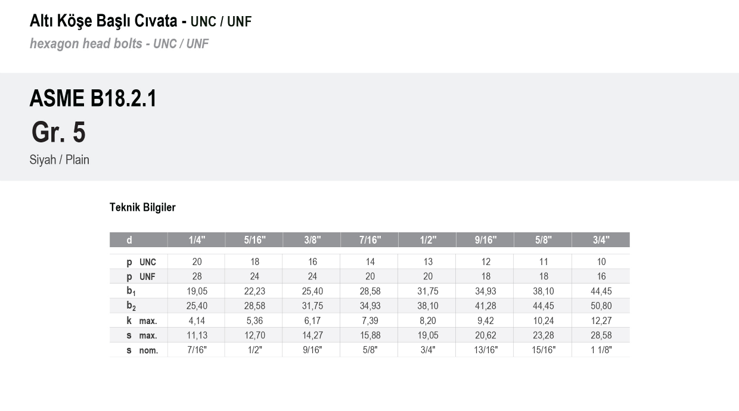Select the b1 row label
This screenshot has width=739, height=411.
pos(131,292)
